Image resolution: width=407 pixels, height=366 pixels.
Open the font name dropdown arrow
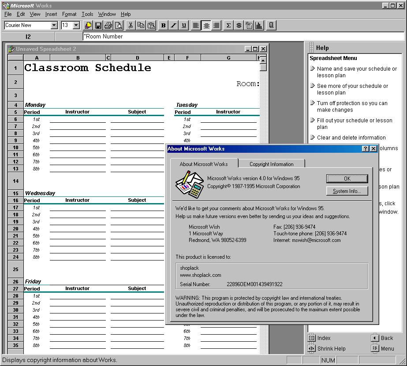click(54, 25)
